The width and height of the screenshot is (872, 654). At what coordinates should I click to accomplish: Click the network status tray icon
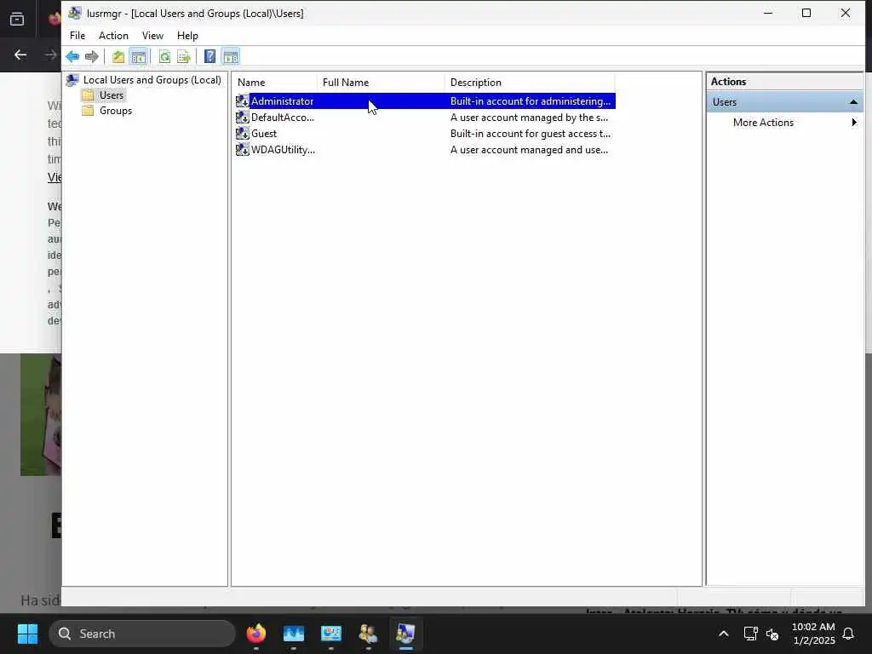coord(750,634)
